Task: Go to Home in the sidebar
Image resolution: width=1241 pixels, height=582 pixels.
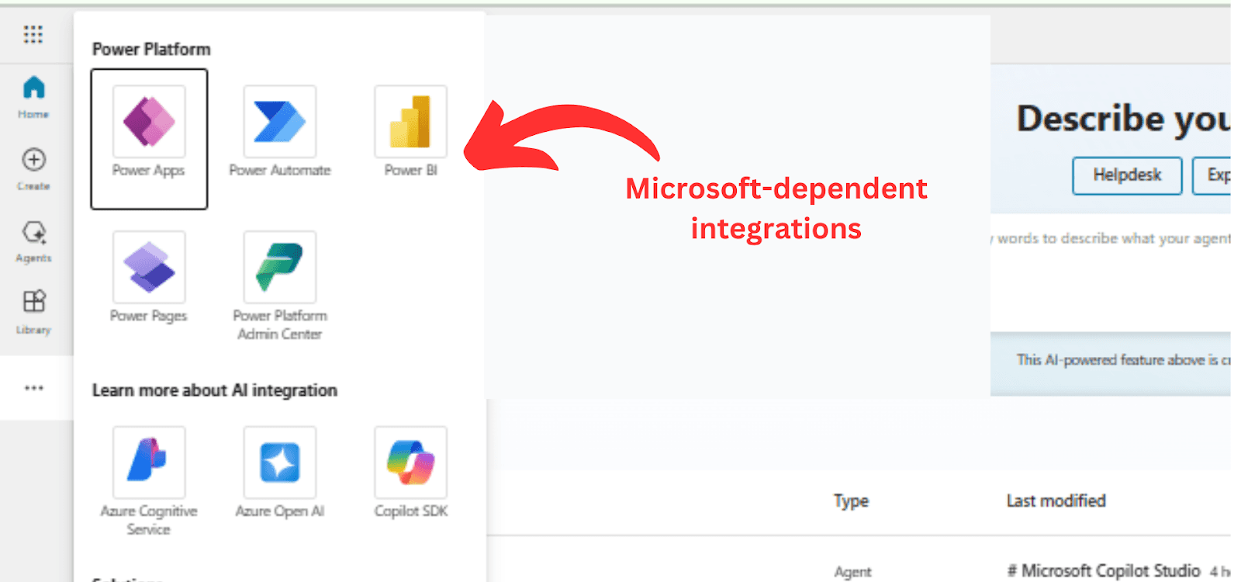Action: point(33,97)
